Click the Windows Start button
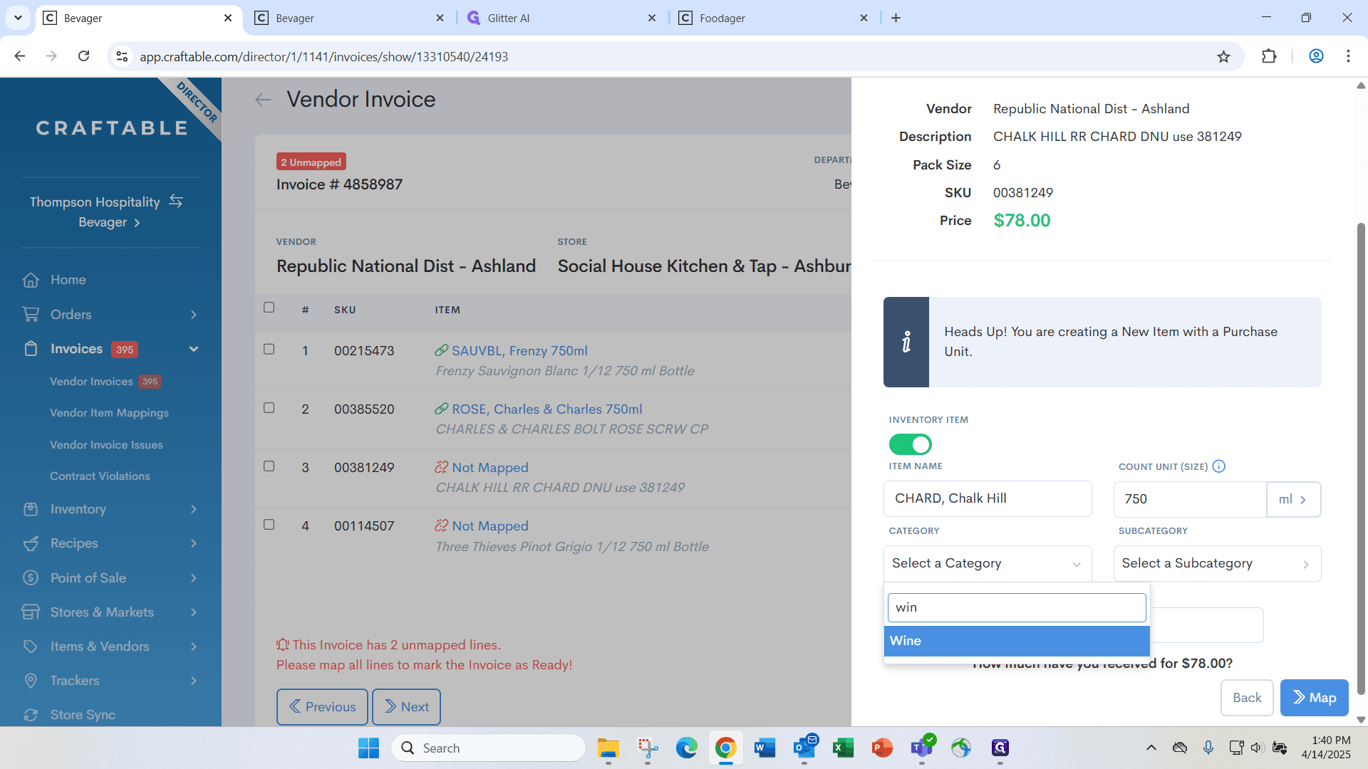The width and height of the screenshot is (1368, 769). pos(368,748)
